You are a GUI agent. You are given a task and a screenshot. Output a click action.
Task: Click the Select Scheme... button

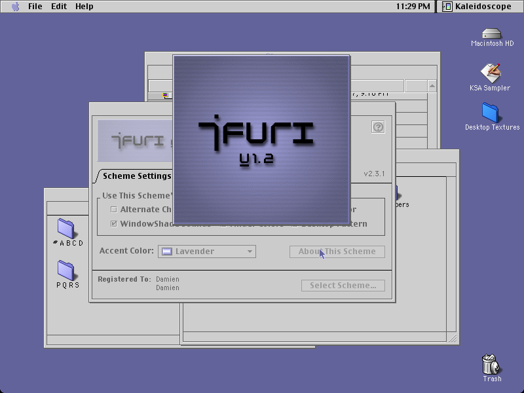[x=343, y=286]
